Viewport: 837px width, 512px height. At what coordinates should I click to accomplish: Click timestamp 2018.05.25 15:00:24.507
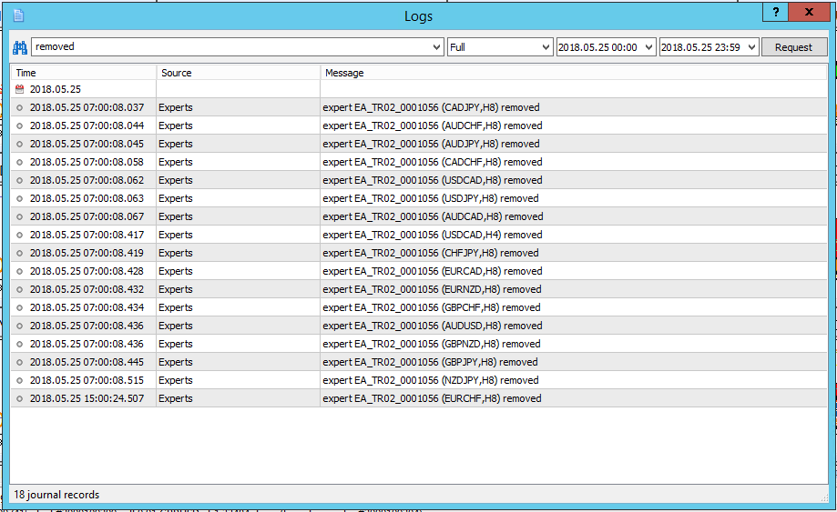point(87,398)
